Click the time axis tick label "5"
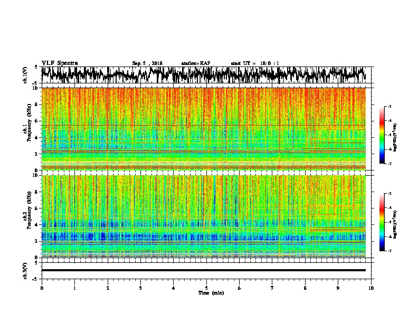The width and height of the screenshot is (418, 323). point(206,288)
